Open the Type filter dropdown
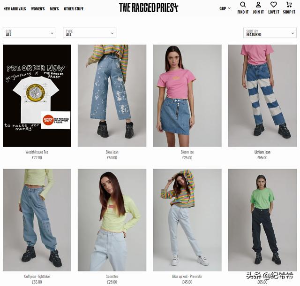300x286 pixels. pyautogui.click(x=90, y=33)
